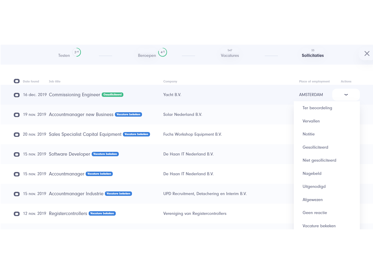This screenshot has height=274, width=373.
Task: Open the Software Developer job title
Action: point(69,154)
